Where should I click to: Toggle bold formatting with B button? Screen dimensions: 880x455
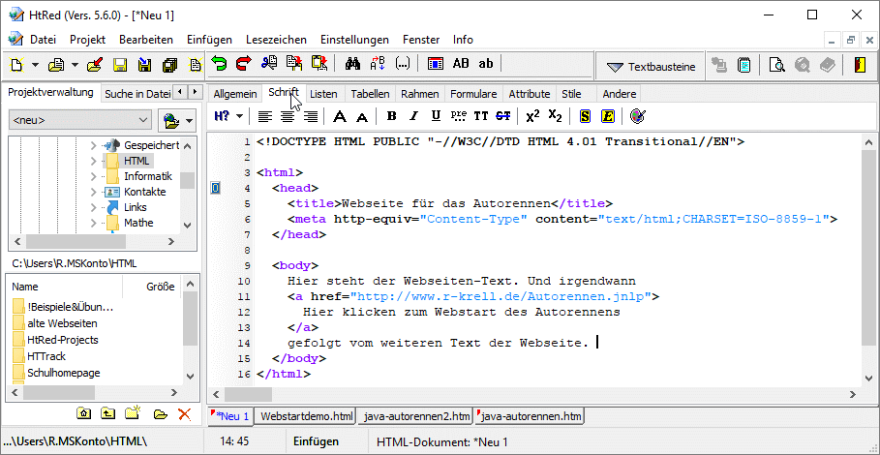pos(391,116)
